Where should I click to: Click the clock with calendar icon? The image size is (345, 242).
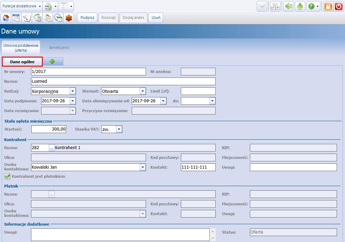coord(58,17)
